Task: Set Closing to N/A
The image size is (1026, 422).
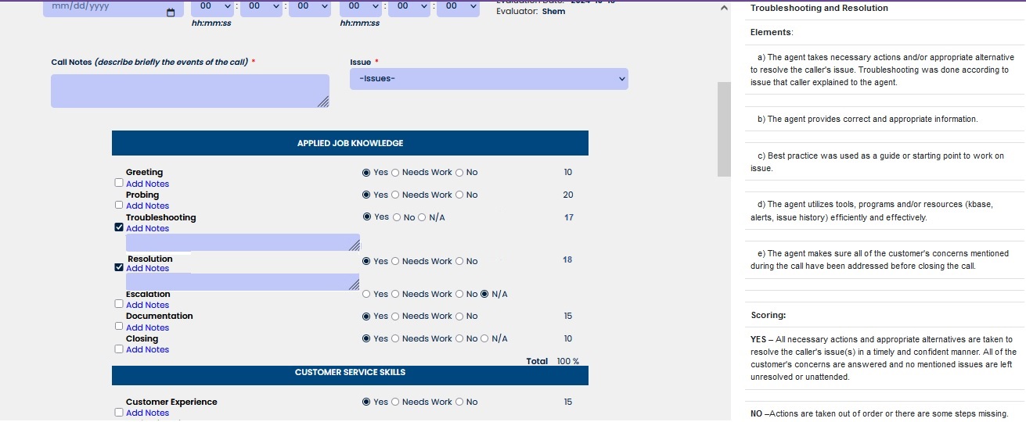Action: 484,339
